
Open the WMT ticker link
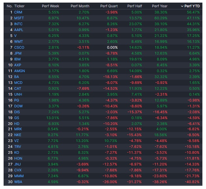(19, 42)
